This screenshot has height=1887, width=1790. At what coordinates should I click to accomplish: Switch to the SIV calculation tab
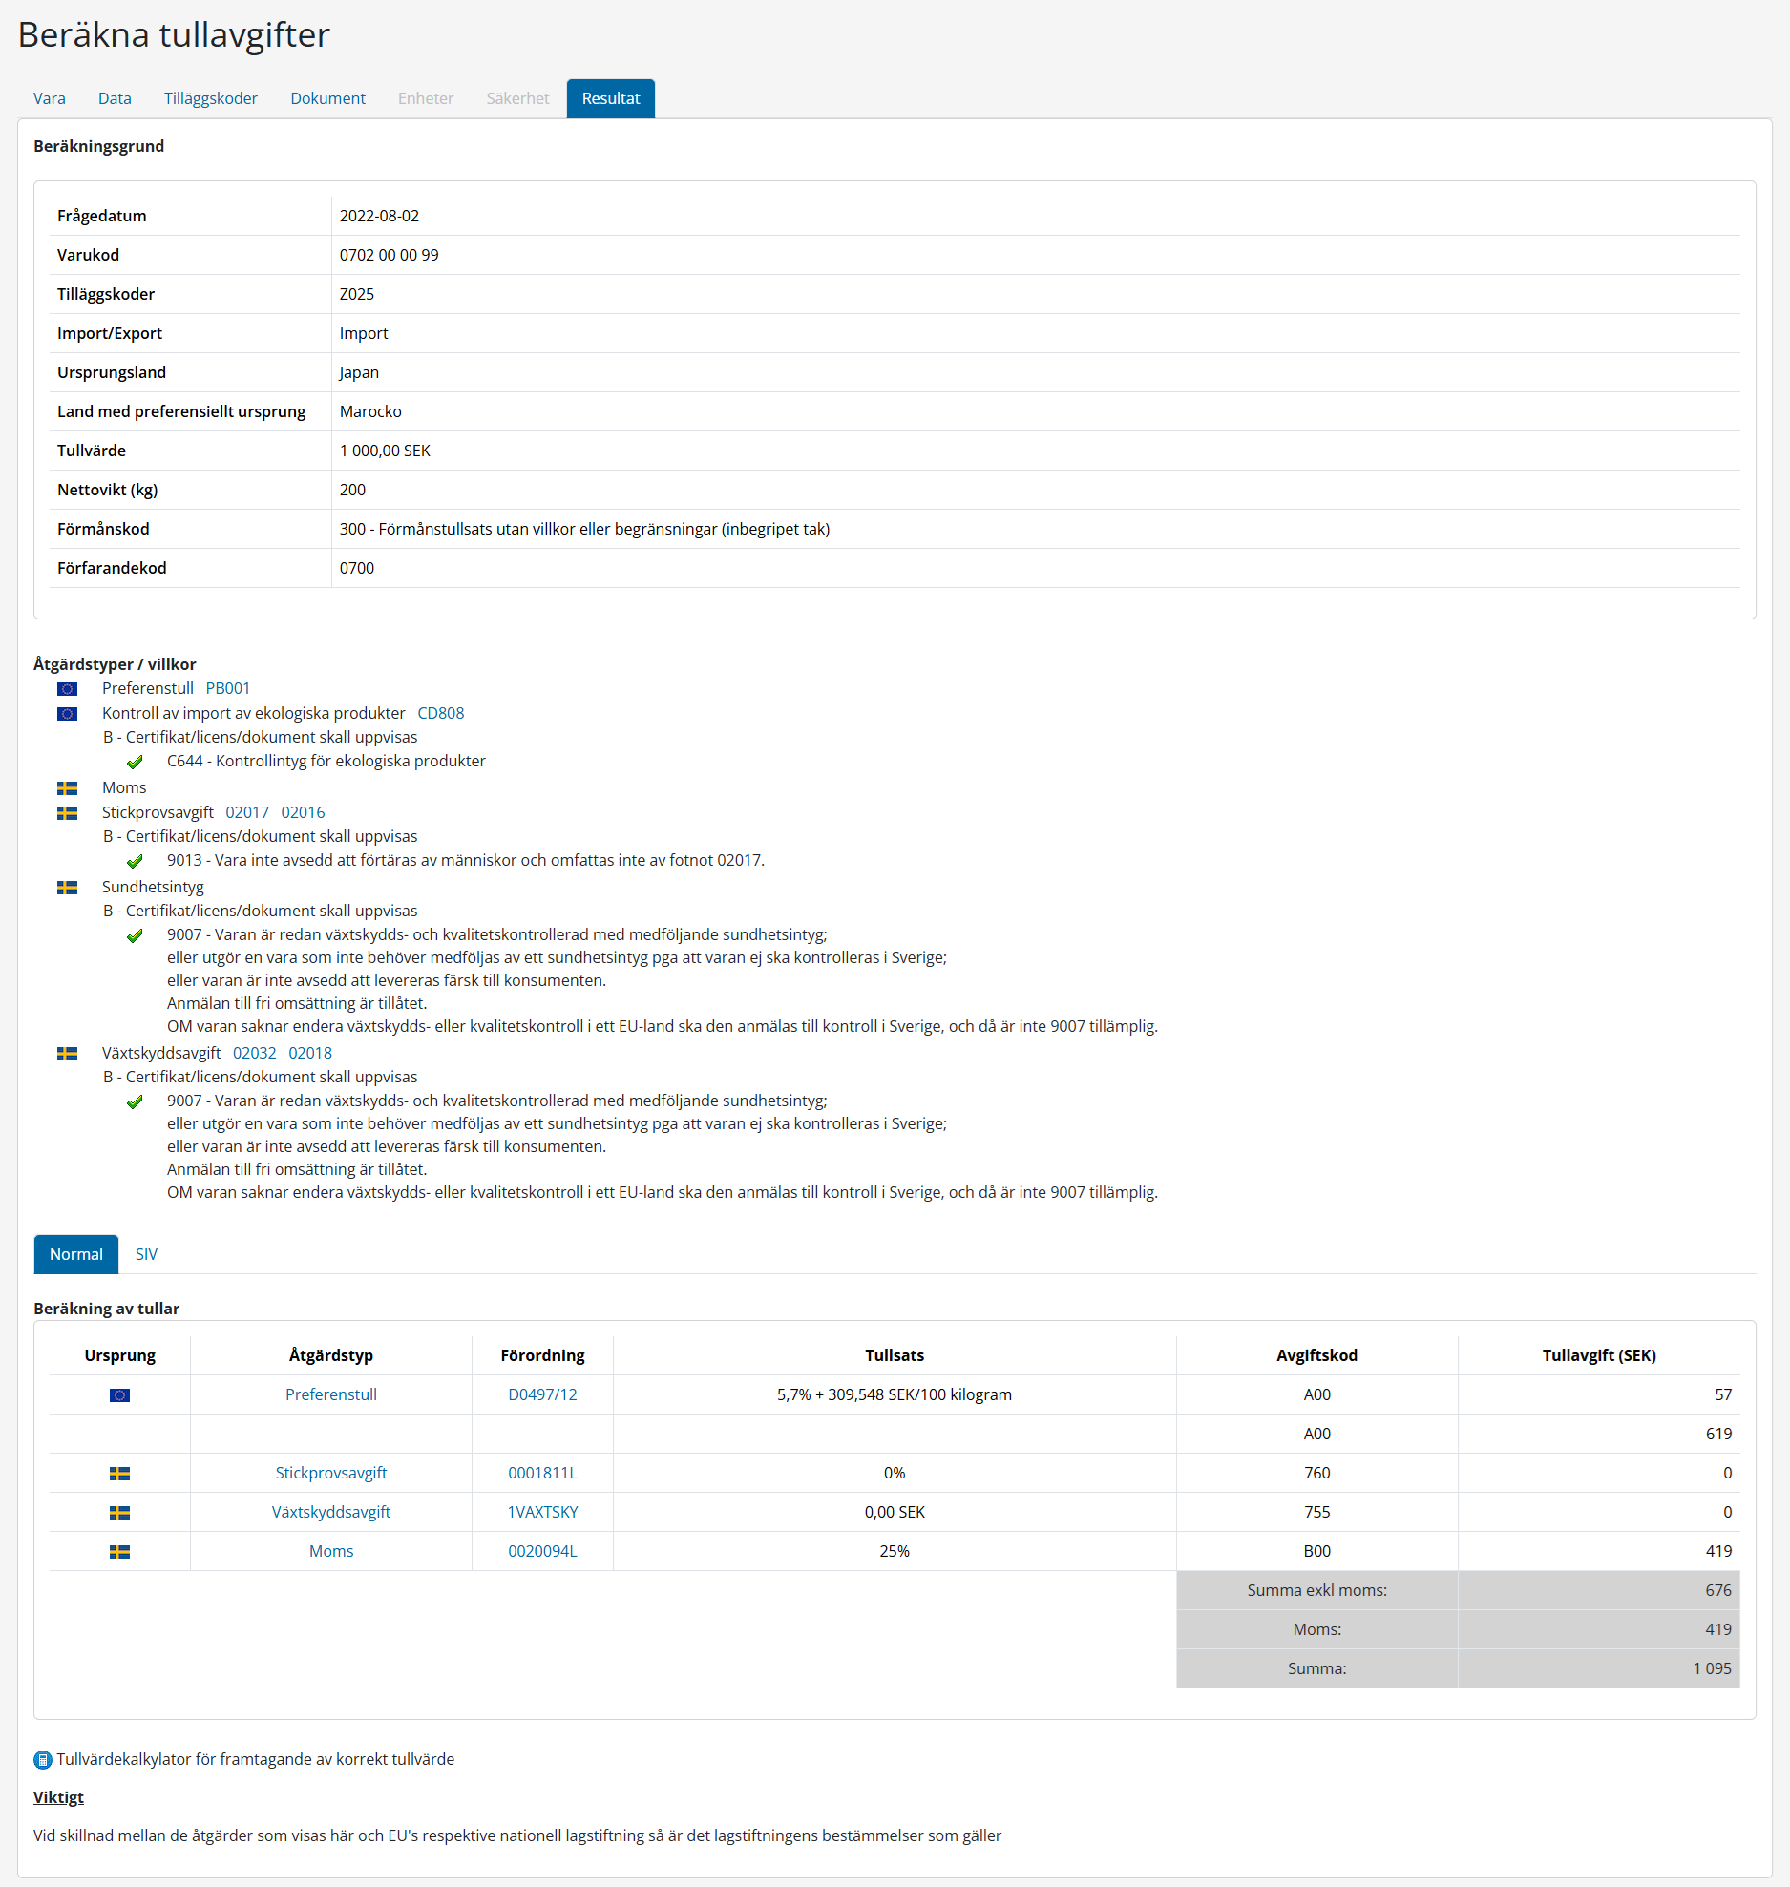click(x=146, y=1254)
